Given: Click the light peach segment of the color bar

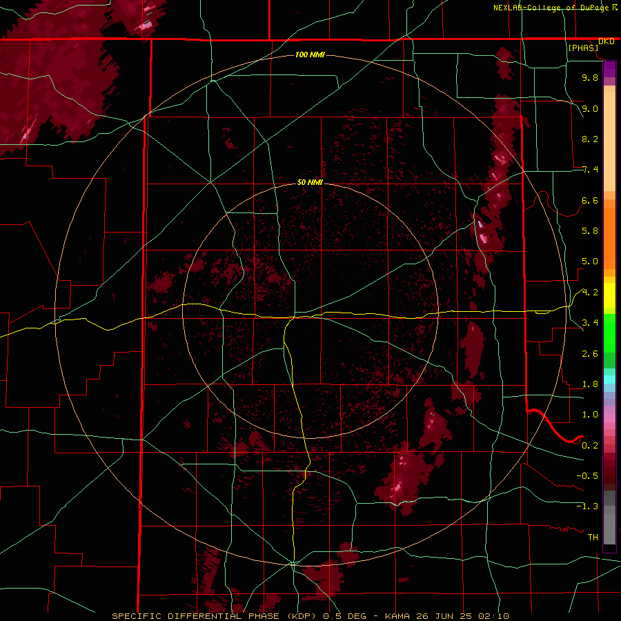Looking at the screenshot, I should 609,141.
